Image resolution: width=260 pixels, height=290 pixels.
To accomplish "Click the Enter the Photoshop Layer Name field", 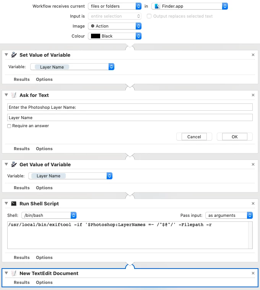I will (x=130, y=107).
